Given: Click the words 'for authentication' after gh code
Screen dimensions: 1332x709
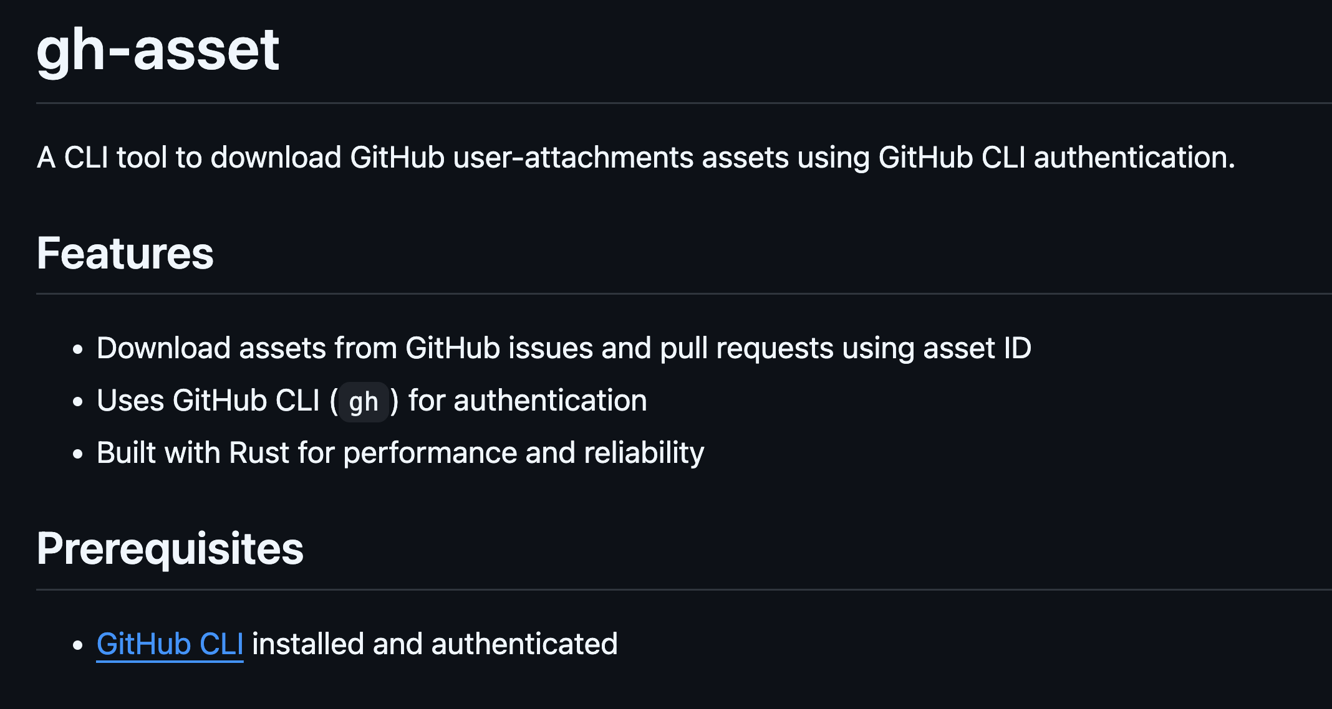Looking at the screenshot, I should click(x=528, y=401).
